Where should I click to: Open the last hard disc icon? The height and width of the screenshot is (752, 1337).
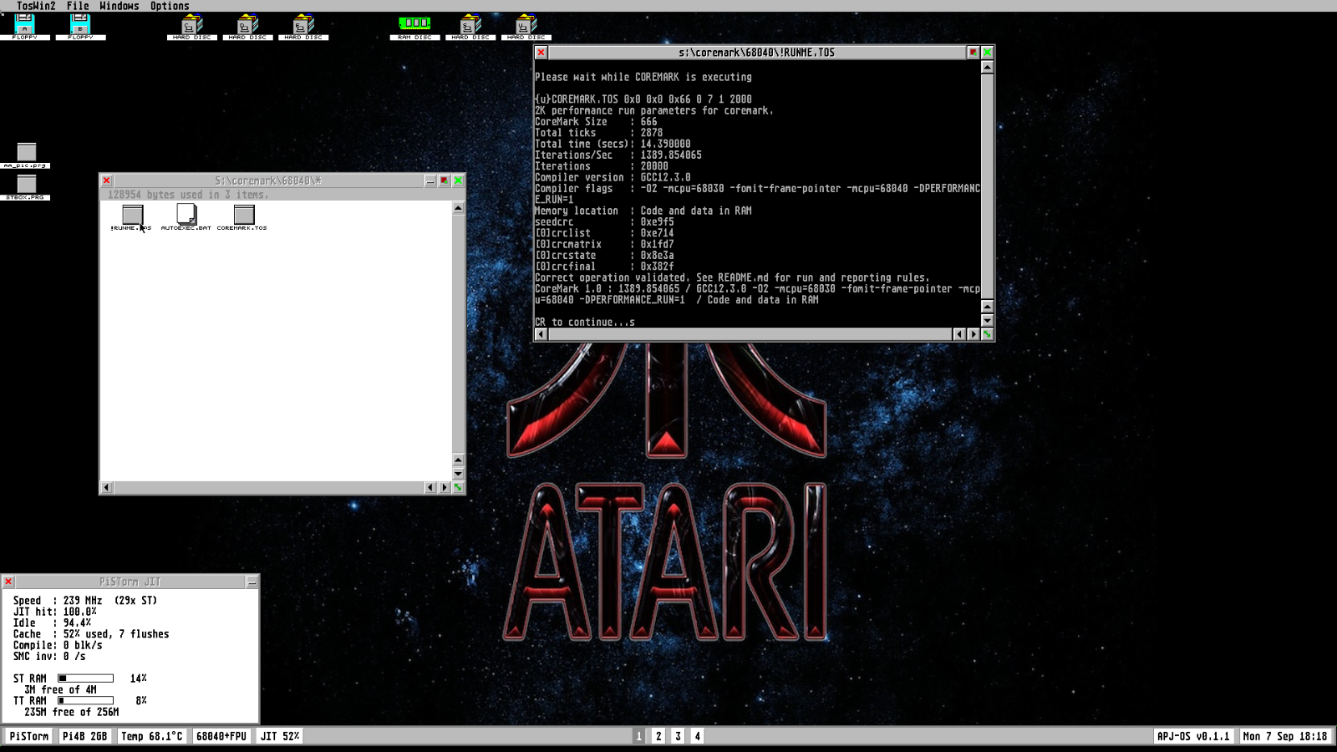[526, 27]
